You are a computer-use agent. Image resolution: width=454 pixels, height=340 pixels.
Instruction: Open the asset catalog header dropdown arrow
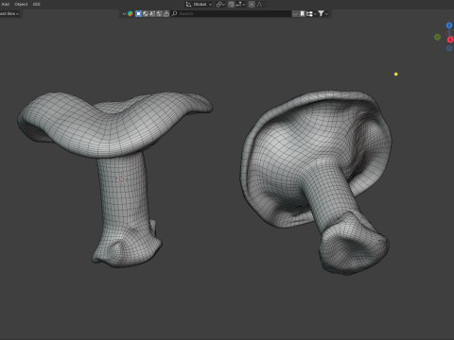(124, 13)
